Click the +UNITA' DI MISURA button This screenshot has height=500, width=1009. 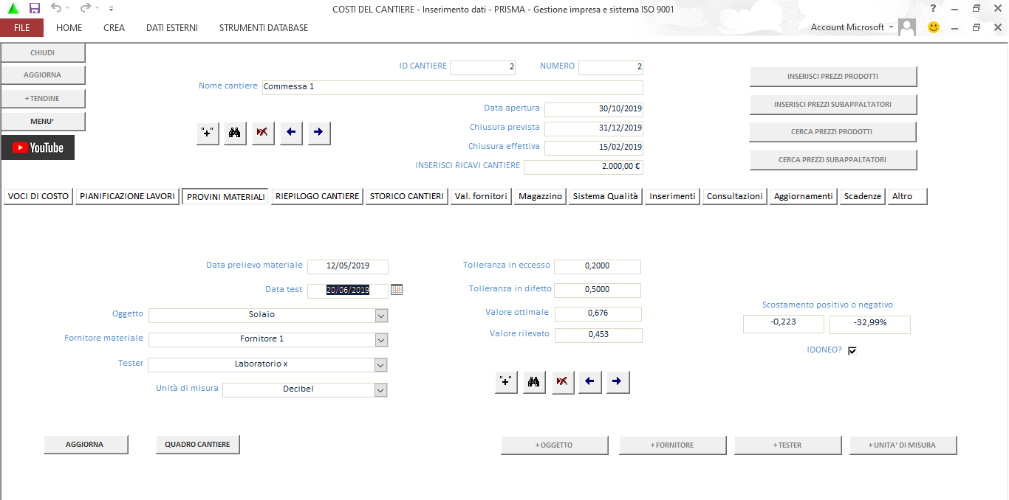point(903,445)
